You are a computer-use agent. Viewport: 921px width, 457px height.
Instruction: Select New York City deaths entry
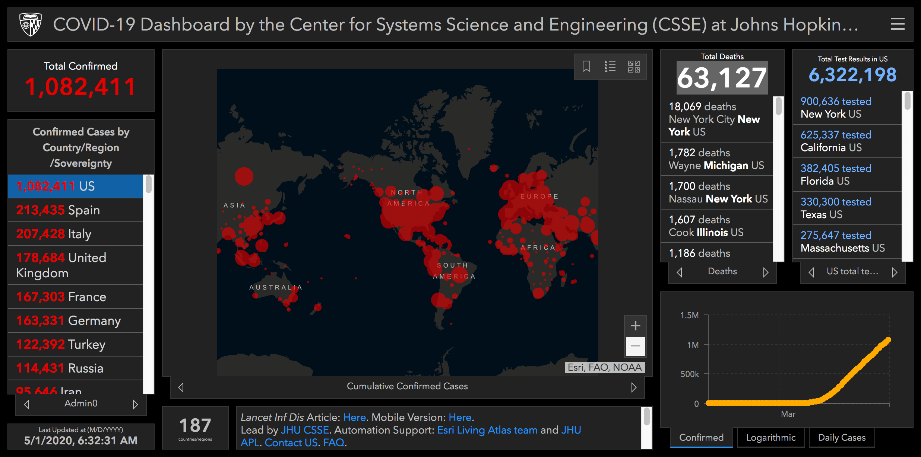[x=716, y=119]
